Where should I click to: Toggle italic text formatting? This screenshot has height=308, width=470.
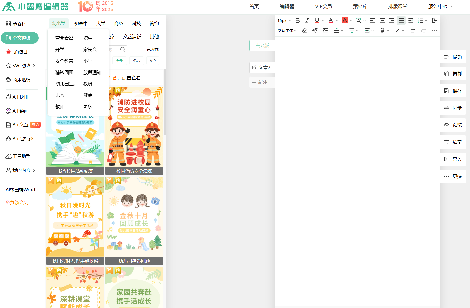307,21
